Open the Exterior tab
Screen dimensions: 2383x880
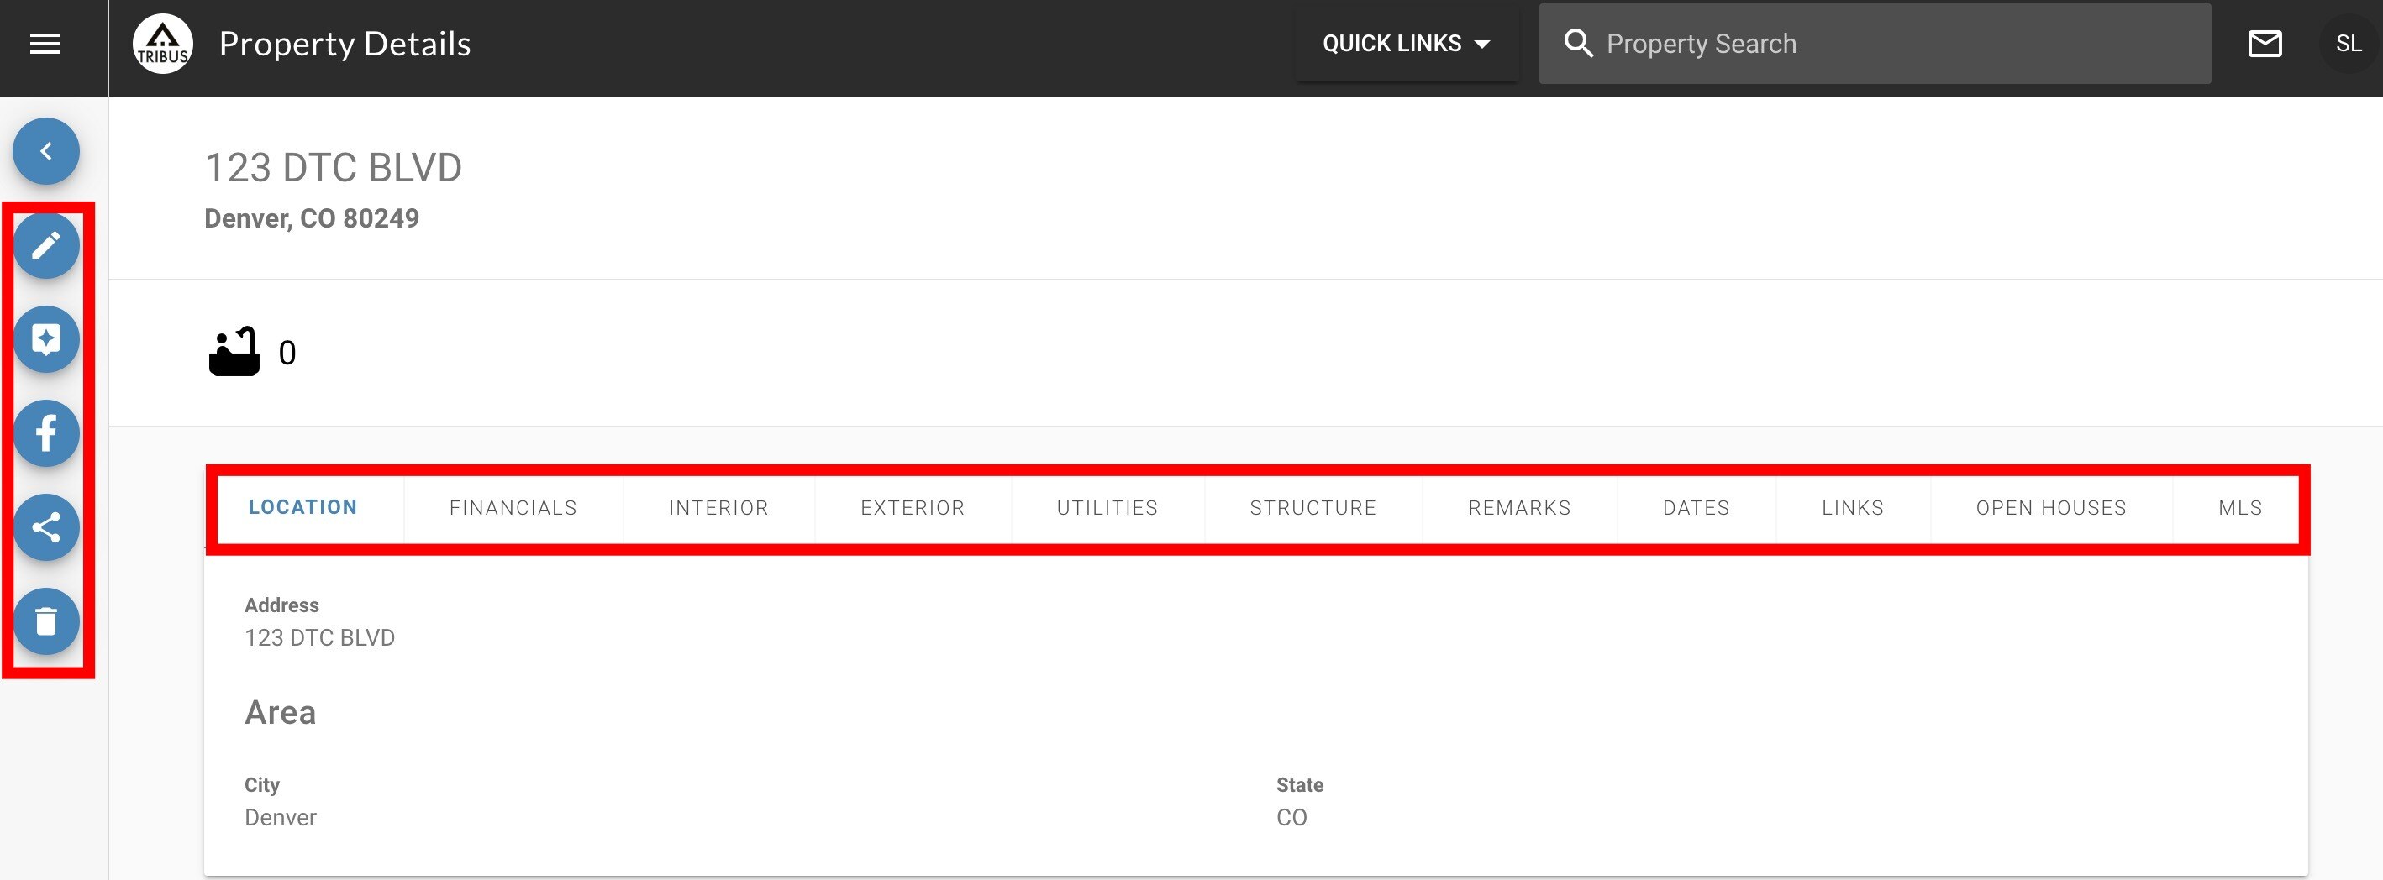tap(913, 507)
